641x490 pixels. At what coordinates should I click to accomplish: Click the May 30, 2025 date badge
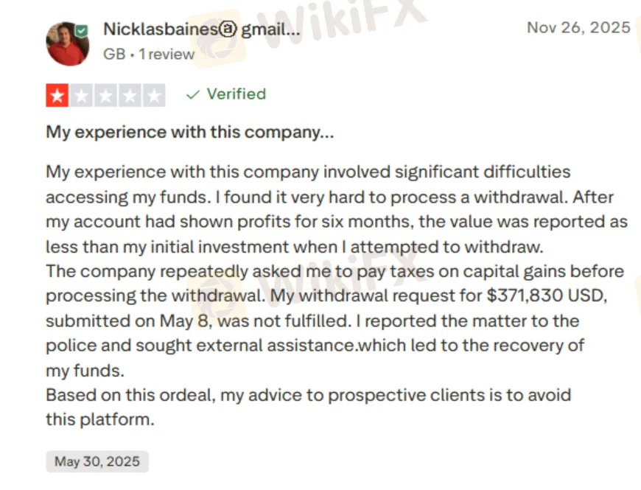[97, 462]
